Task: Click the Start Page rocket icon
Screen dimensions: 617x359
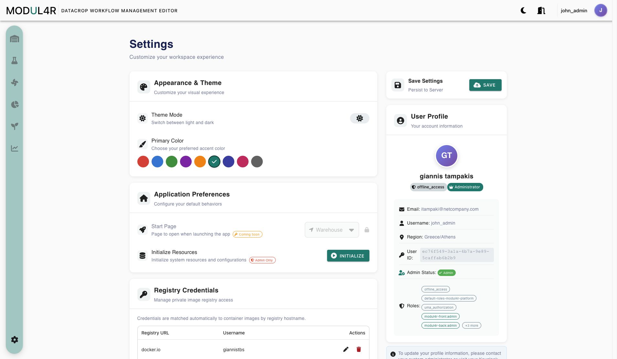Action: pyautogui.click(x=143, y=230)
